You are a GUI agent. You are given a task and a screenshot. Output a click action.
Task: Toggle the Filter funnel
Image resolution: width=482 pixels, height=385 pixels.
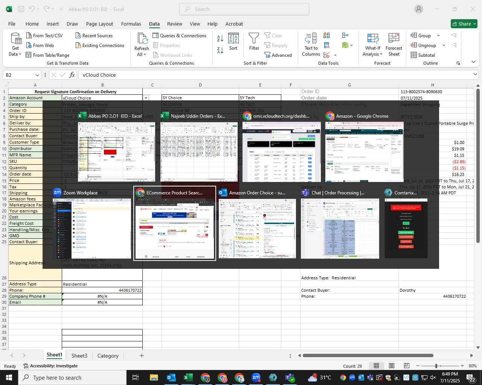[x=254, y=41]
